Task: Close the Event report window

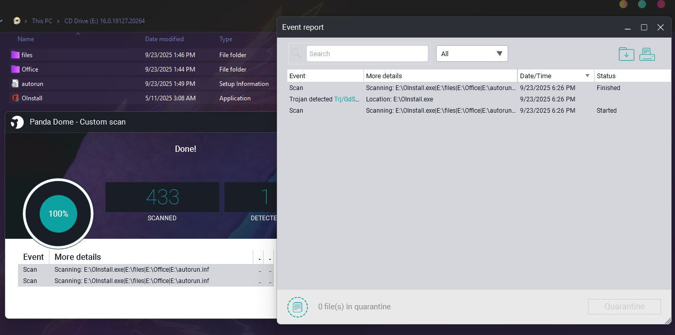Action: (661, 27)
